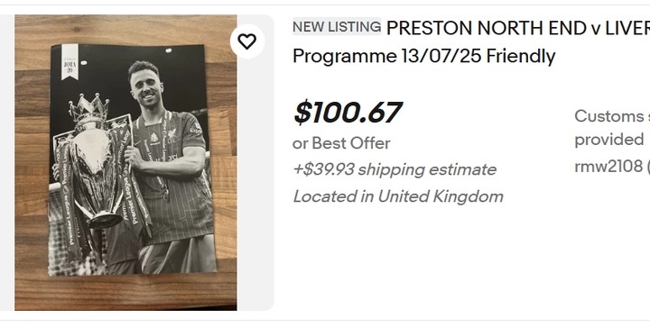Click the $100.67 price

pyautogui.click(x=348, y=113)
